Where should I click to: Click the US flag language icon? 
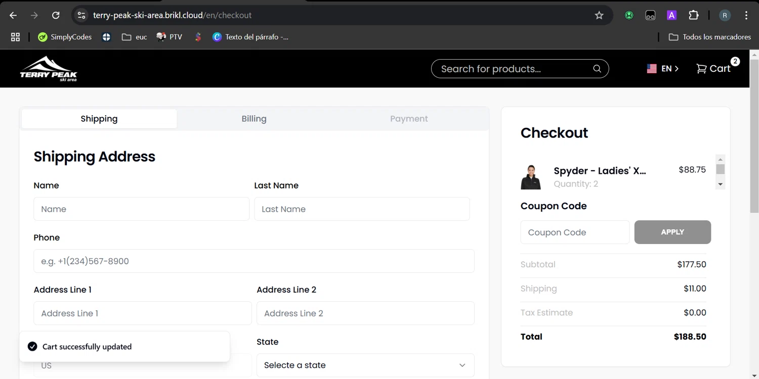coord(652,69)
